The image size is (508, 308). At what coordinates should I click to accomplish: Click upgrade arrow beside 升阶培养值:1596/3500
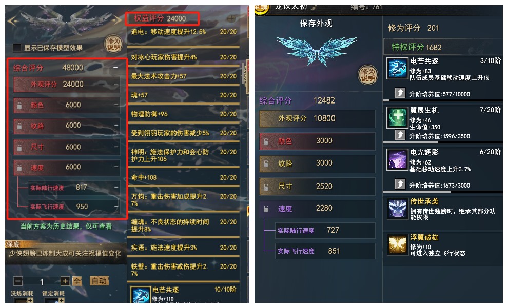point(400,135)
